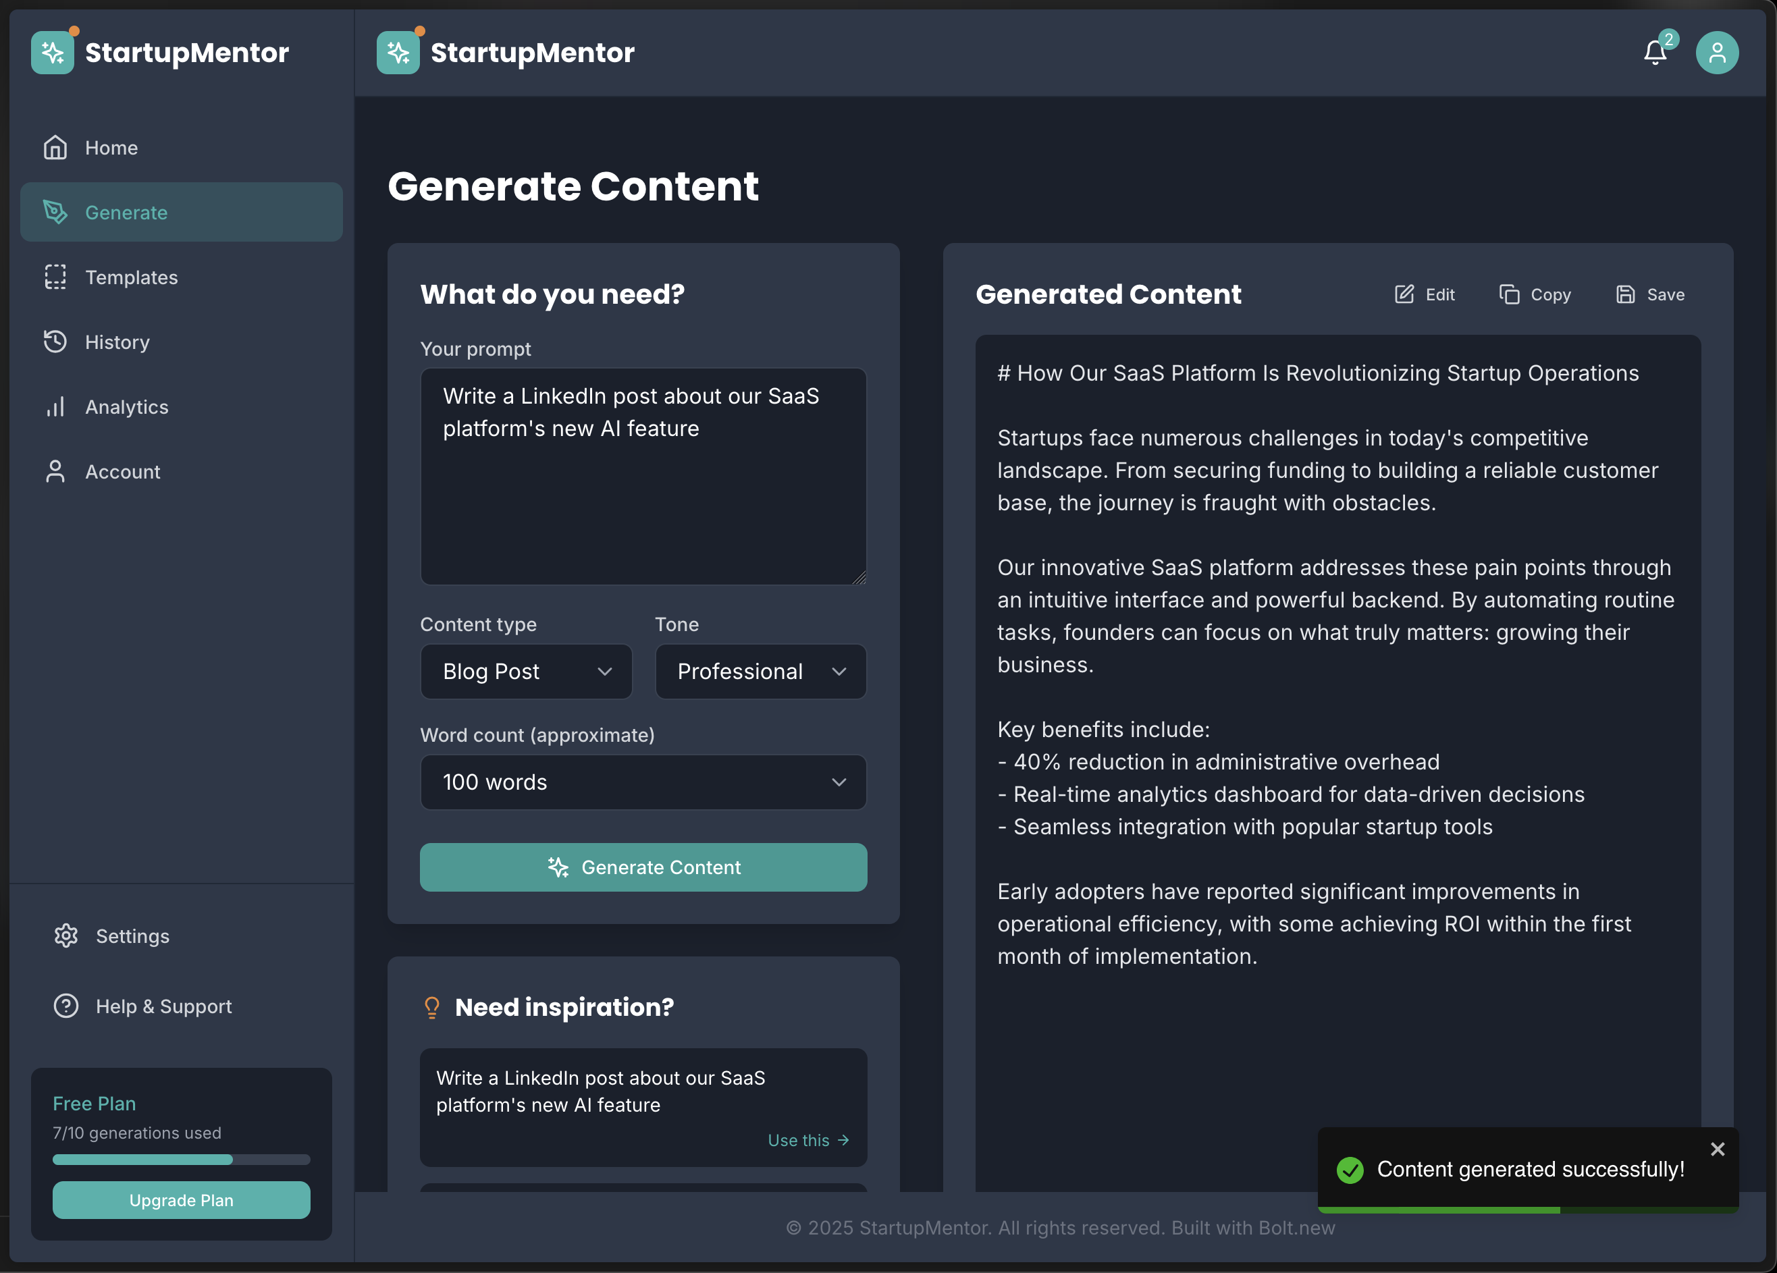Viewport: 1777px width, 1273px height.
Task: Navigate to Analytics in sidebar
Action: (x=126, y=406)
